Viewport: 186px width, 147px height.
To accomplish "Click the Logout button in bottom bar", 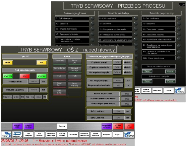I will pos(118,134).
